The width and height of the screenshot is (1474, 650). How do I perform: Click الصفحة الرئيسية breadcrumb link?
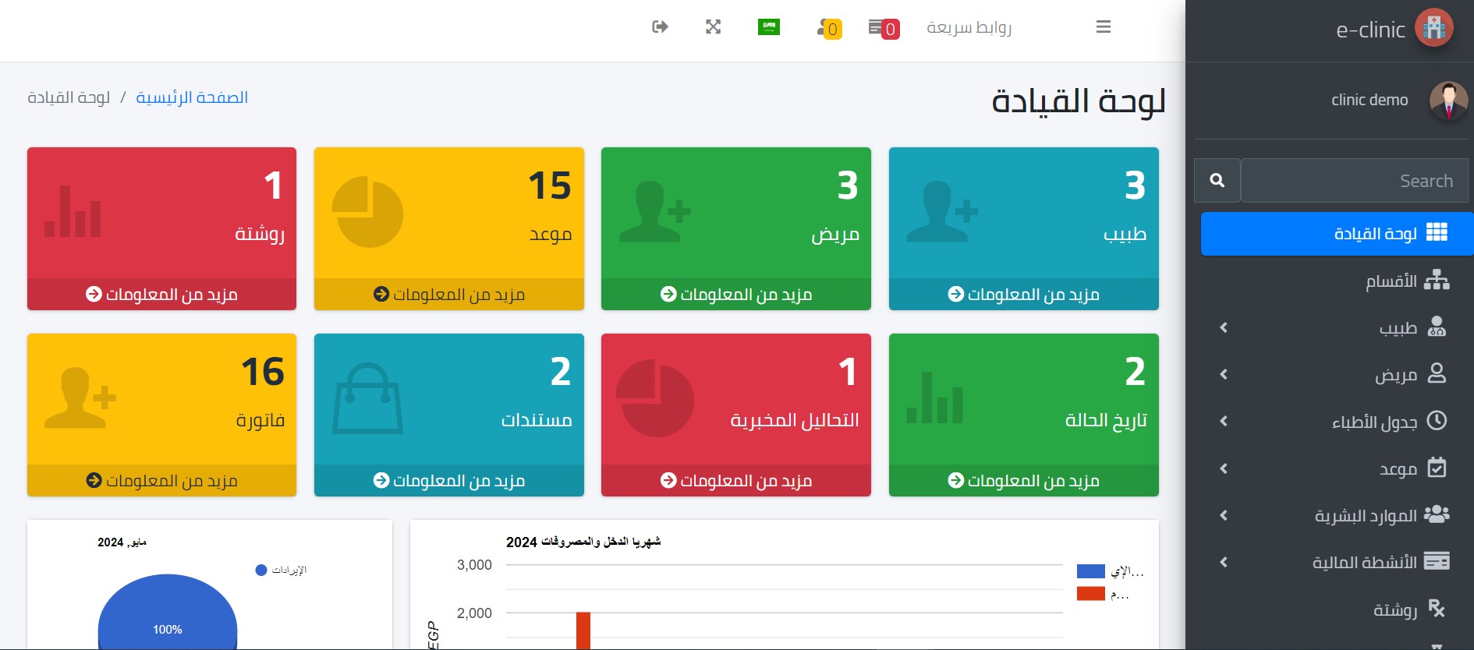tap(192, 97)
